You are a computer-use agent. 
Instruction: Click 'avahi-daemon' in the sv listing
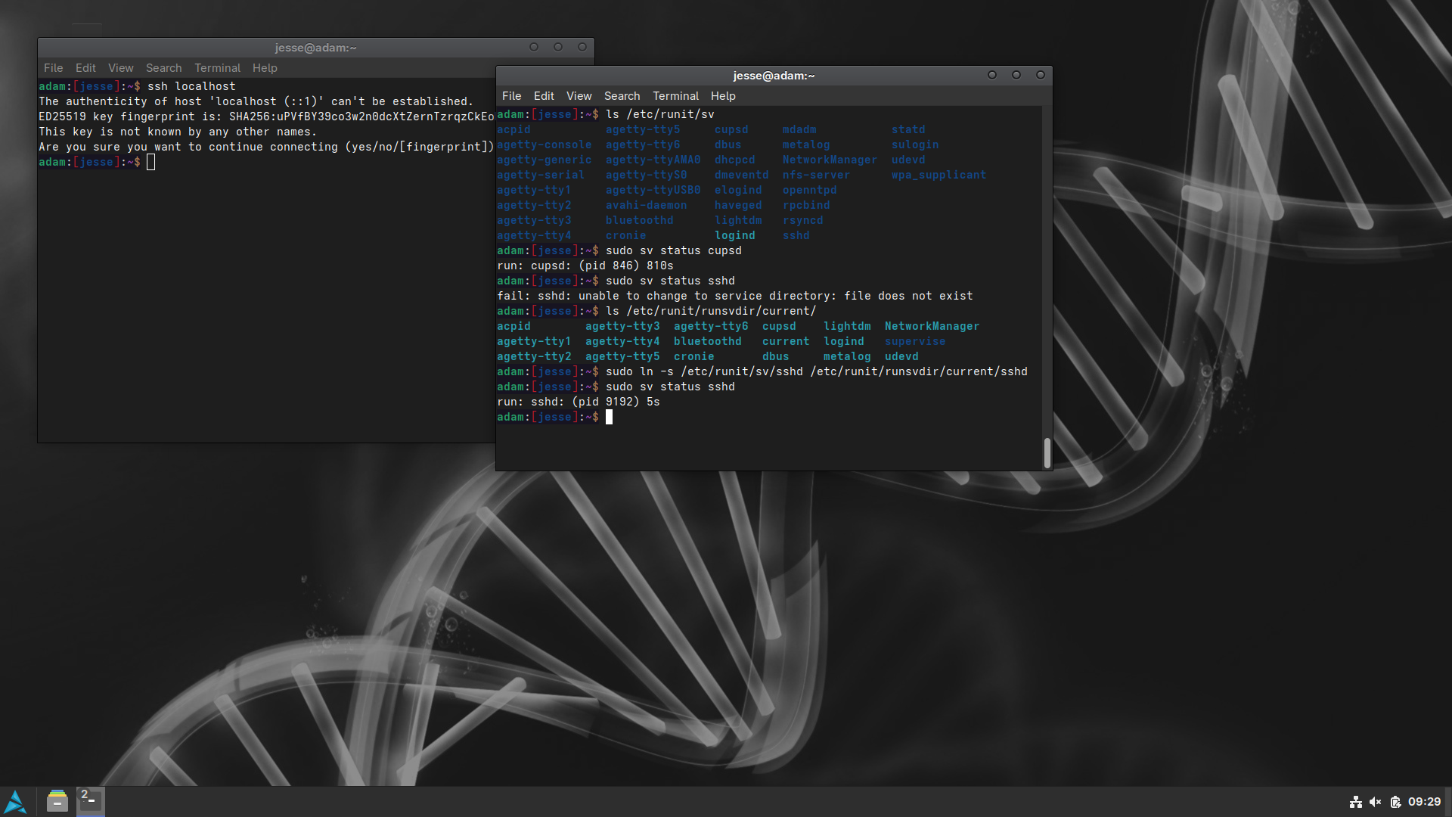tap(646, 205)
